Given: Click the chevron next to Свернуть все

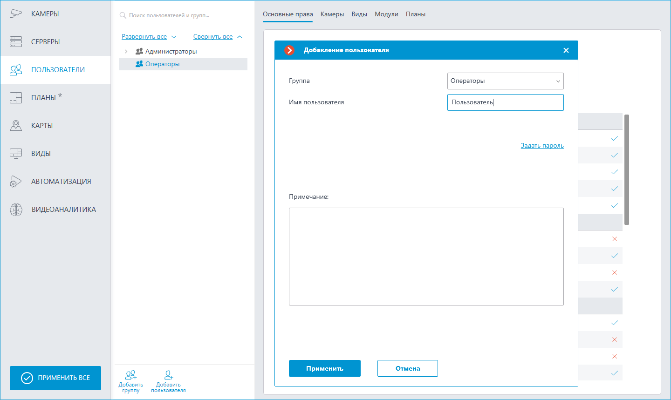Looking at the screenshot, I should [x=240, y=37].
